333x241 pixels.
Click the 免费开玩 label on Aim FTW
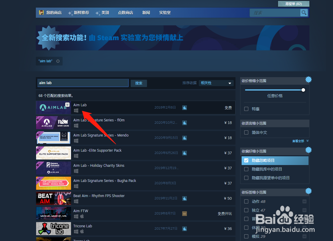click(x=225, y=214)
